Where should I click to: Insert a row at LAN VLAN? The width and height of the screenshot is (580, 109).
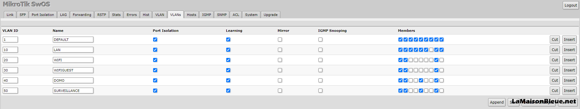pos(569,50)
